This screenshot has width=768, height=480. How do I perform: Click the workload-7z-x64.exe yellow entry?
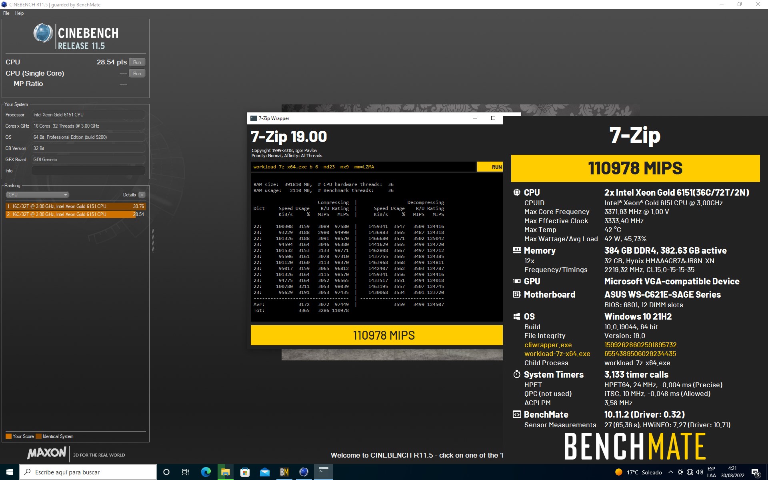[x=557, y=354]
